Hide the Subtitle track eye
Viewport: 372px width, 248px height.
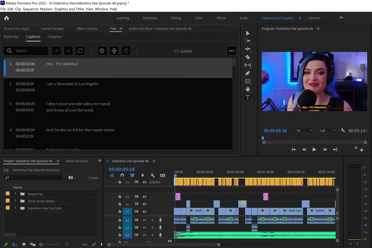(x=144, y=182)
